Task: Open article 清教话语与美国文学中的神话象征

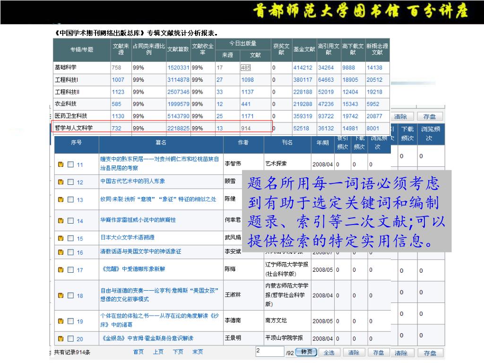Action: click(141, 251)
